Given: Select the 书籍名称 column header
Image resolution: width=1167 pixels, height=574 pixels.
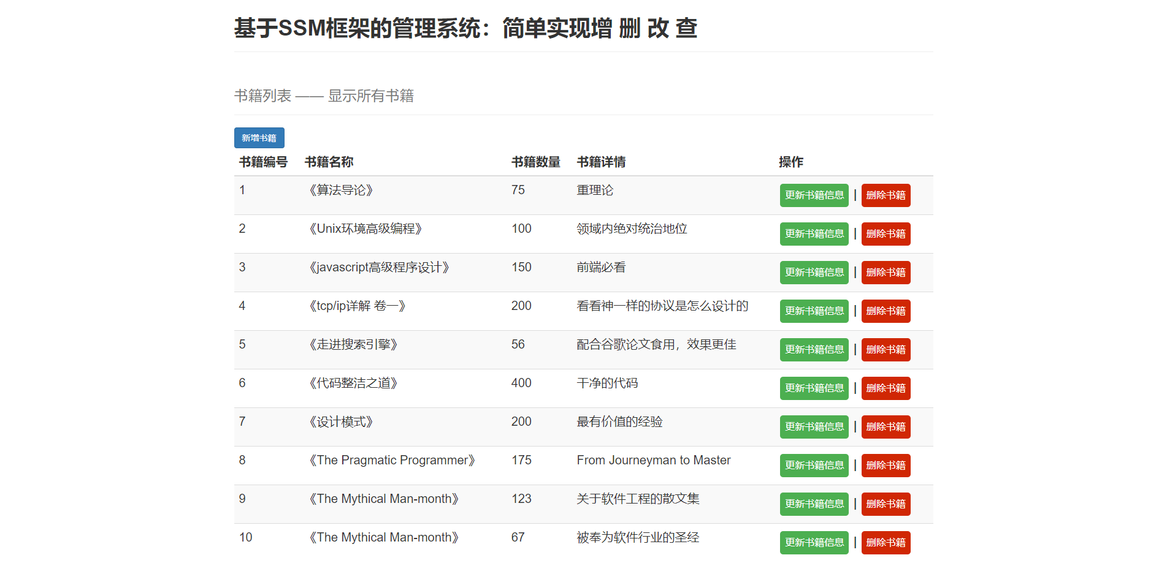Looking at the screenshot, I should [x=329, y=162].
